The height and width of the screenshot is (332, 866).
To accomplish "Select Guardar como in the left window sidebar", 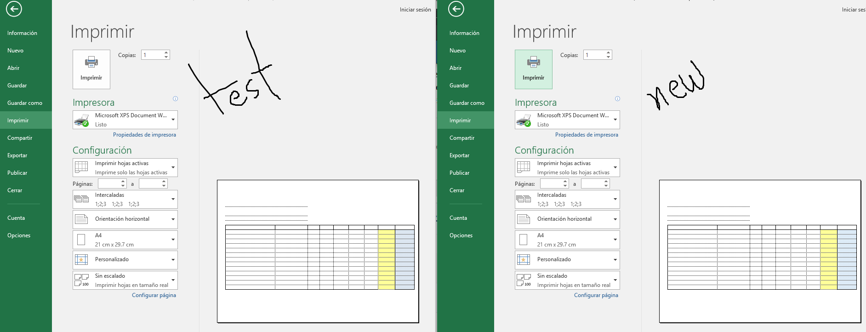I will [25, 103].
